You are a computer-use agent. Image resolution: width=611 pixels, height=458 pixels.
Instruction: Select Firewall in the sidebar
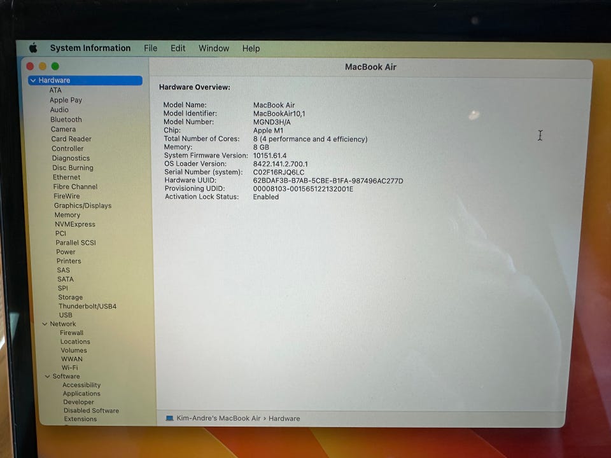click(72, 333)
